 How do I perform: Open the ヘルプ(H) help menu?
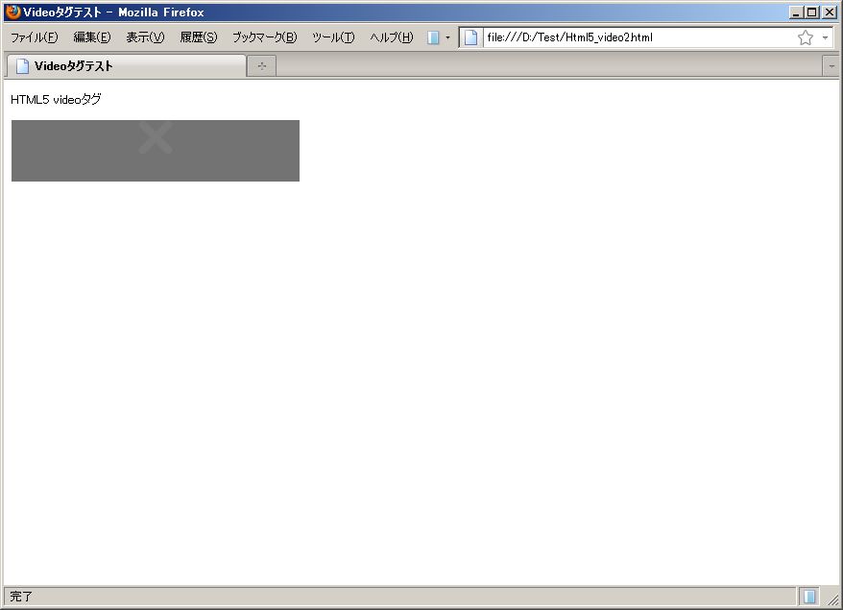click(392, 37)
